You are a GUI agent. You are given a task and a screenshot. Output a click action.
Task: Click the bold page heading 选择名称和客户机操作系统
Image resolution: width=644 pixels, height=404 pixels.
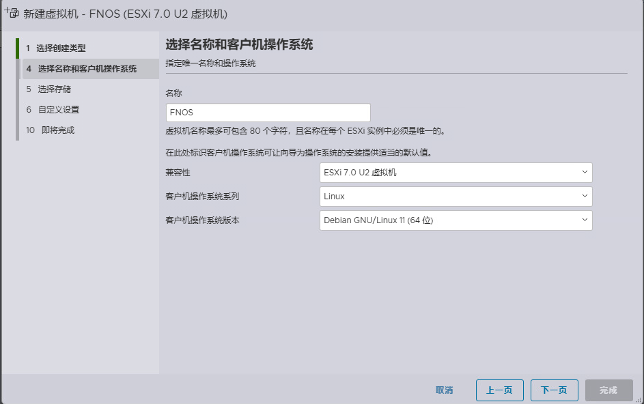click(x=239, y=45)
